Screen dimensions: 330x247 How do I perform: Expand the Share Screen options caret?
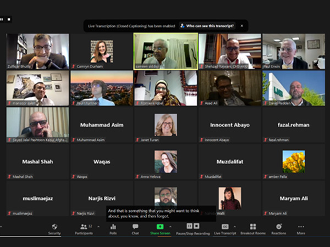point(170,226)
